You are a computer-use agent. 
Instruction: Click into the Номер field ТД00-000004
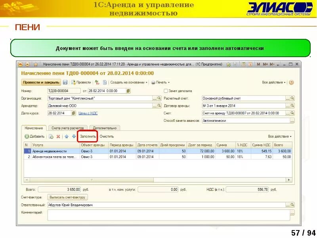(64, 91)
